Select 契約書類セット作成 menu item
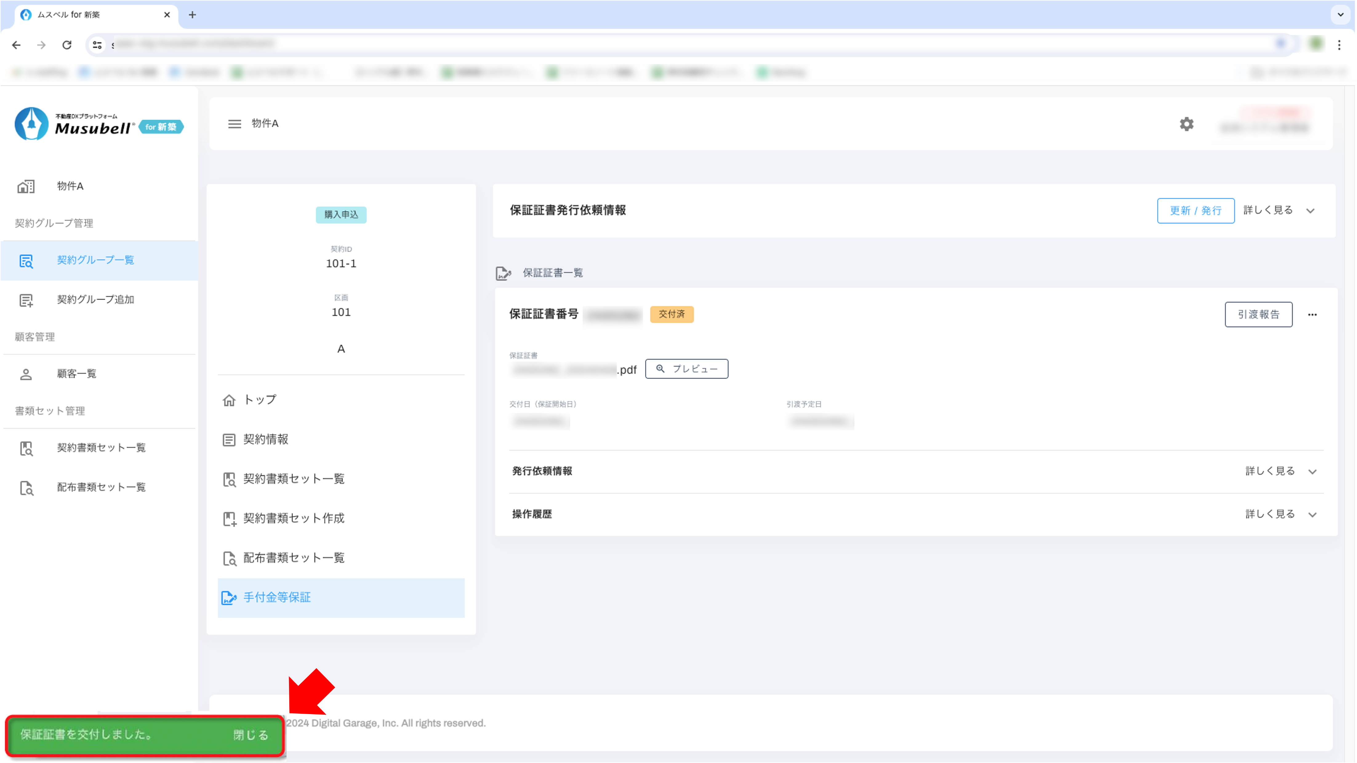Viewport: 1357px width, 763px height. click(293, 519)
